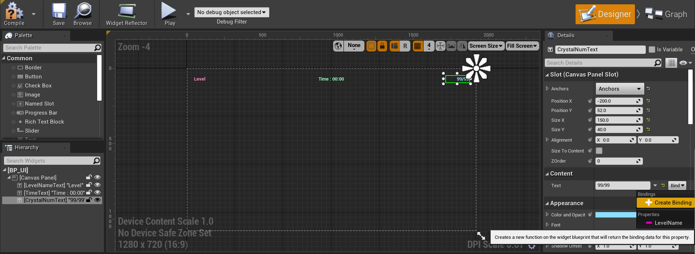This screenshot has width=695, height=254.
Task: Click the property matrix grid icon
Action: coord(671,63)
